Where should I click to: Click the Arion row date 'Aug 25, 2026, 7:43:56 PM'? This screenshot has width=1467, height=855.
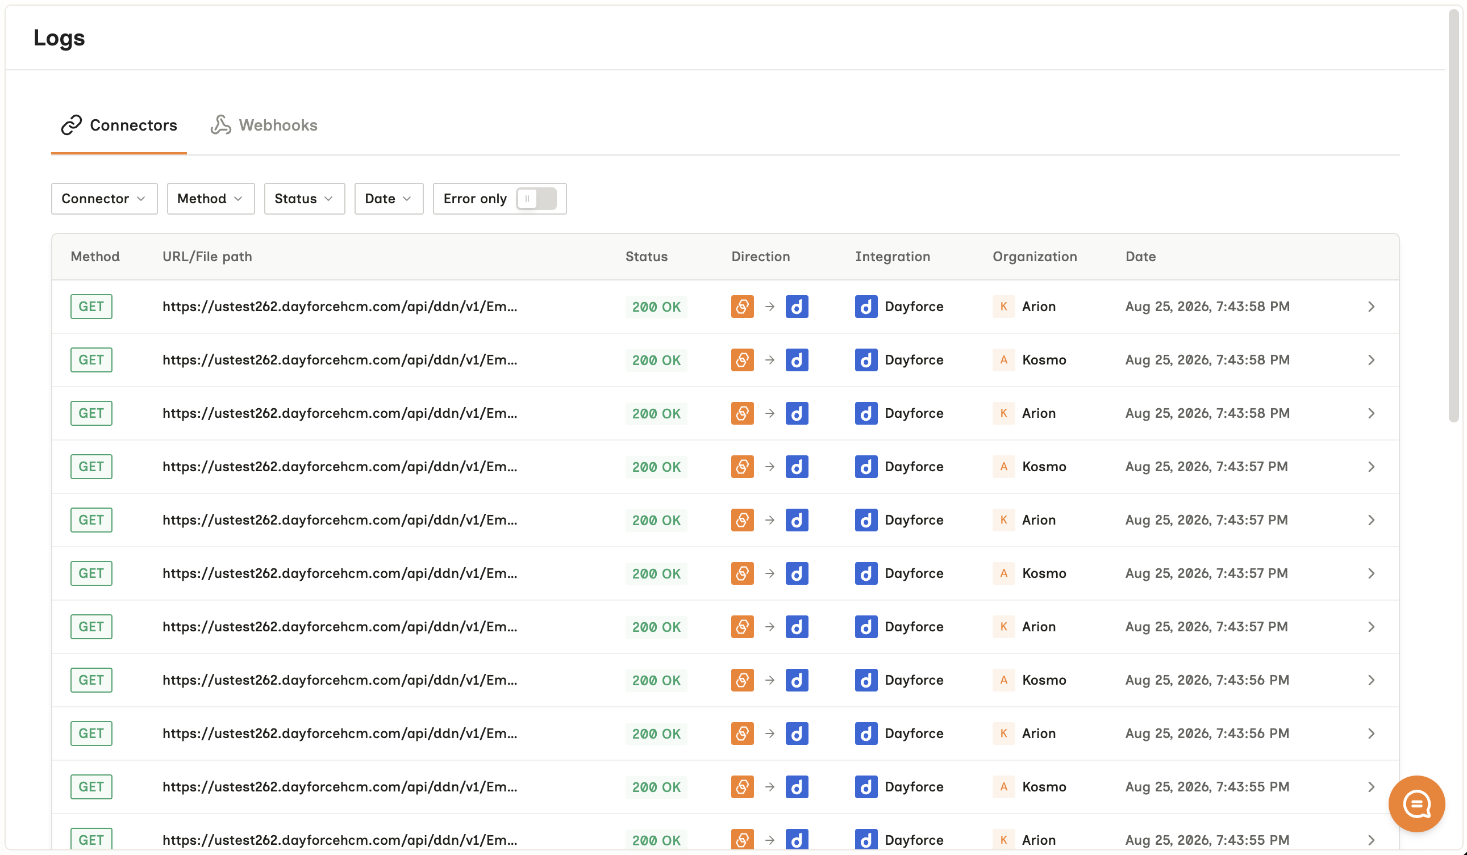pos(1207,734)
